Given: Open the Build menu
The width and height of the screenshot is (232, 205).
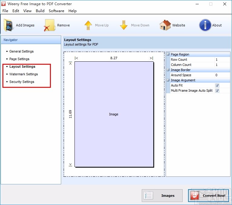Looking at the screenshot, I should pyautogui.click(x=40, y=11).
